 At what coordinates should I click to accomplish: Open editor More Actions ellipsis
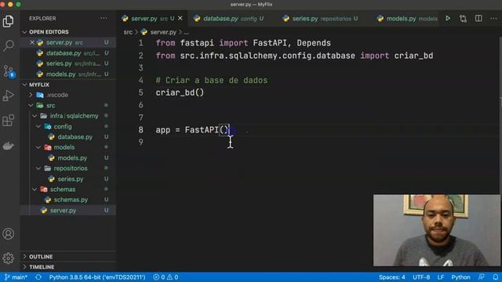493,19
